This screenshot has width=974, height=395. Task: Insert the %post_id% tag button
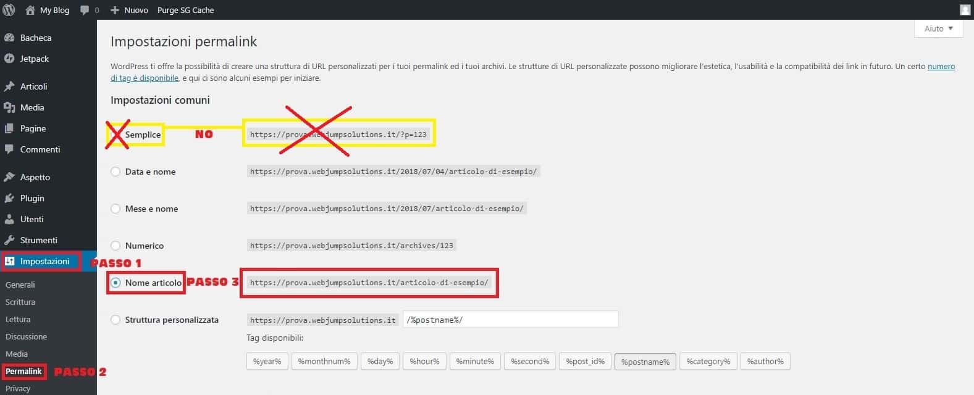(585, 361)
